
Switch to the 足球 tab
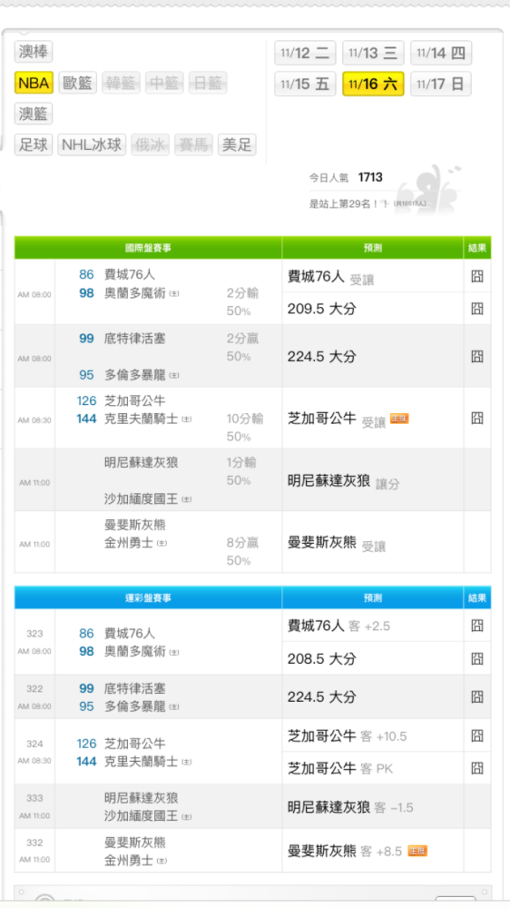[x=34, y=144]
